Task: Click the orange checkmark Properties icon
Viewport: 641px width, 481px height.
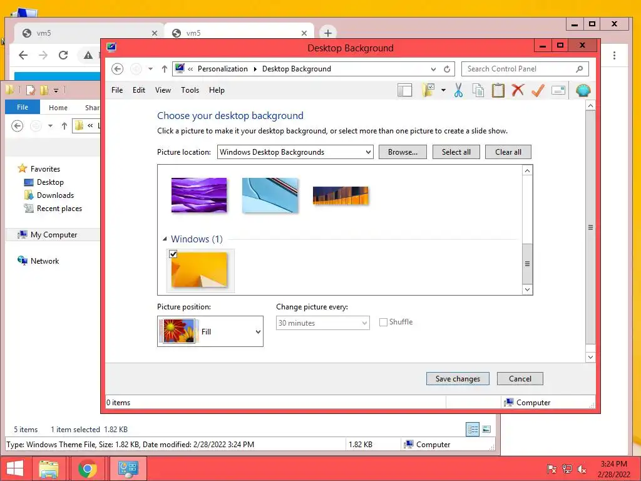Action: tap(538, 90)
